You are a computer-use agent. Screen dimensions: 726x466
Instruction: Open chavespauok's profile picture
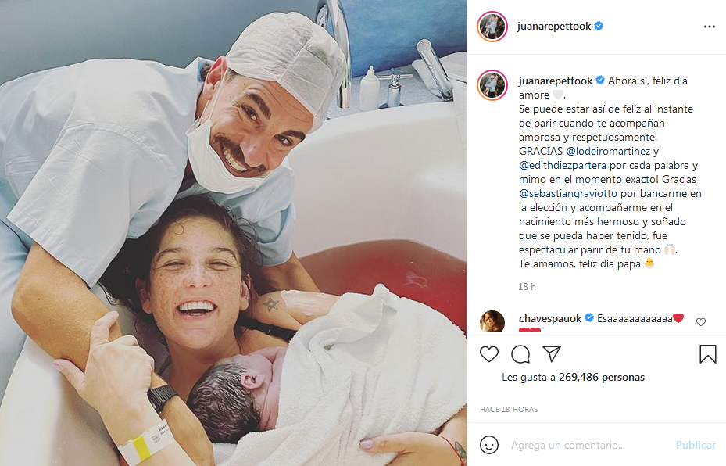click(x=492, y=321)
